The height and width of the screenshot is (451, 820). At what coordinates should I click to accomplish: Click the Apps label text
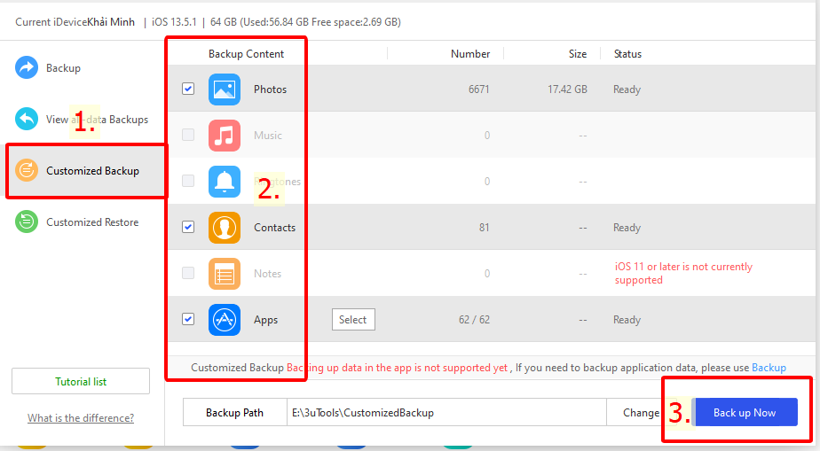point(265,320)
